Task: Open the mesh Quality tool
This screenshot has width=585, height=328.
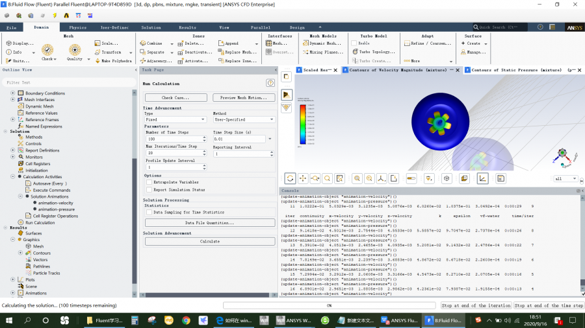Action: pyautogui.click(x=75, y=51)
